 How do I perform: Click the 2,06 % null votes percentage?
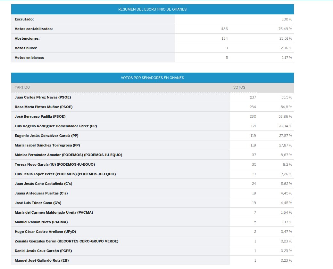click(x=286, y=48)
